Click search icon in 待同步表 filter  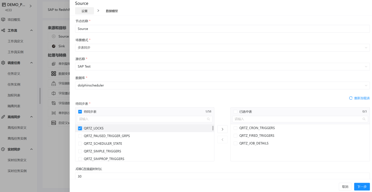pos(208,119)
